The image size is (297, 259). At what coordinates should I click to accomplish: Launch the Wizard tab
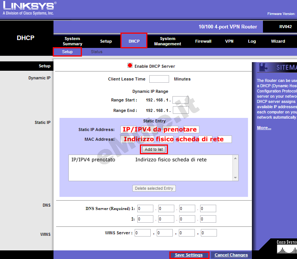pos(278,41)
